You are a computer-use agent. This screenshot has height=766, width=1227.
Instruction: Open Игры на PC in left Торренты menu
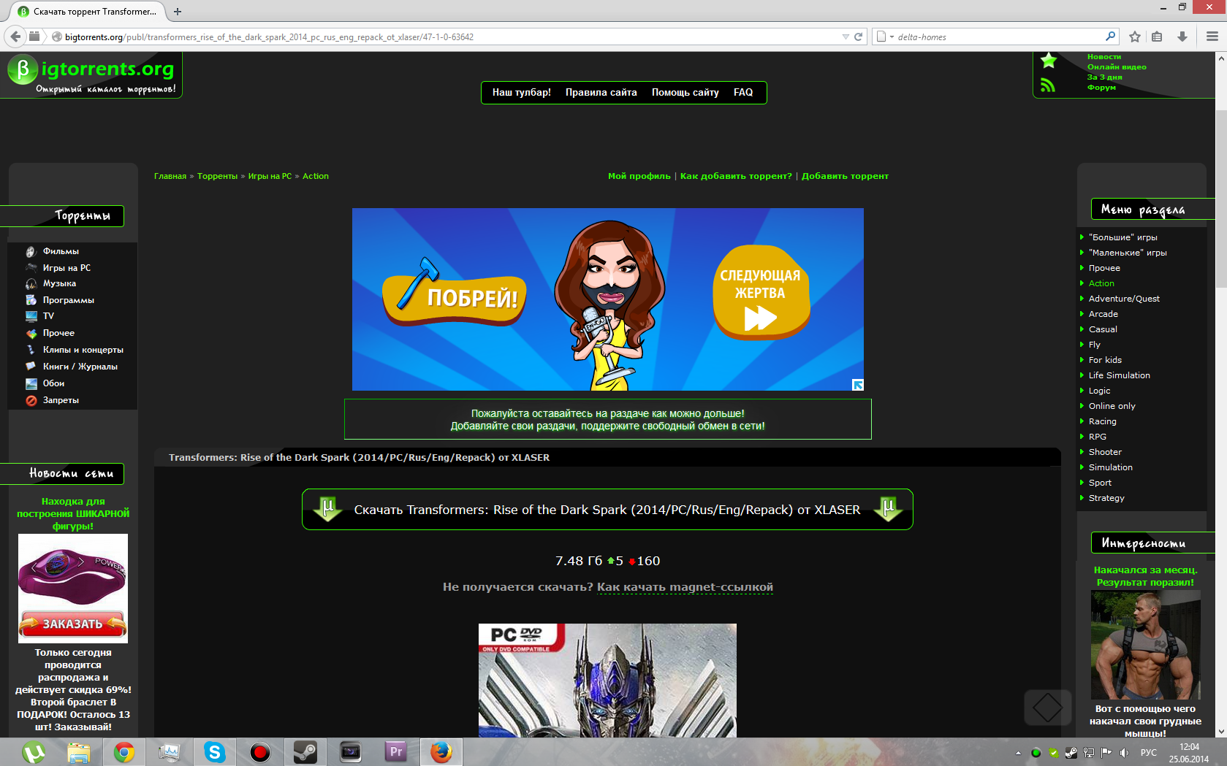click(x=67, y=268)
